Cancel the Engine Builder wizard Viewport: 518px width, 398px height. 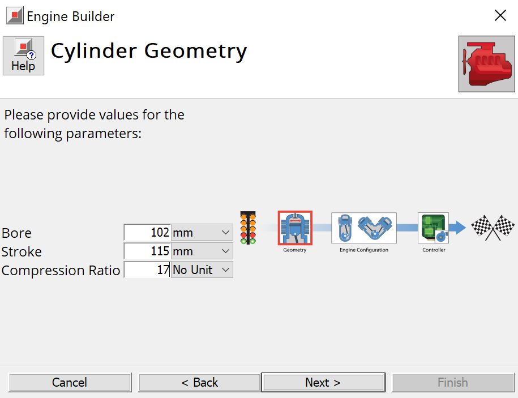pyautogui.click(x=70, y=382)
